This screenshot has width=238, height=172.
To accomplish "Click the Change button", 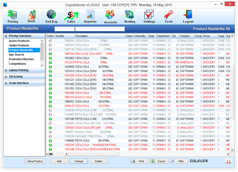I will (79, 161).
